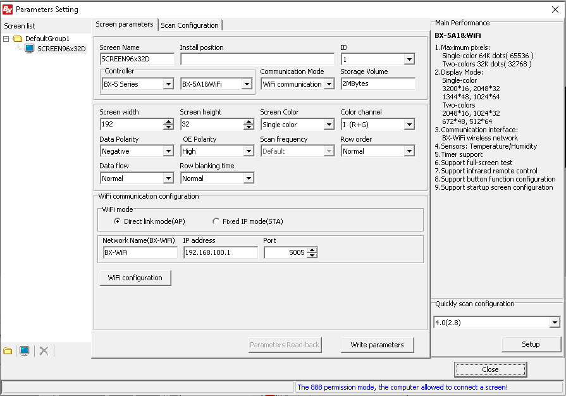Image resolution: width=566 pixels, height=396 pixels.
Task: Click the 'Support infrared remote control' line
Action: pyautogui.click(x=486, y=171)
